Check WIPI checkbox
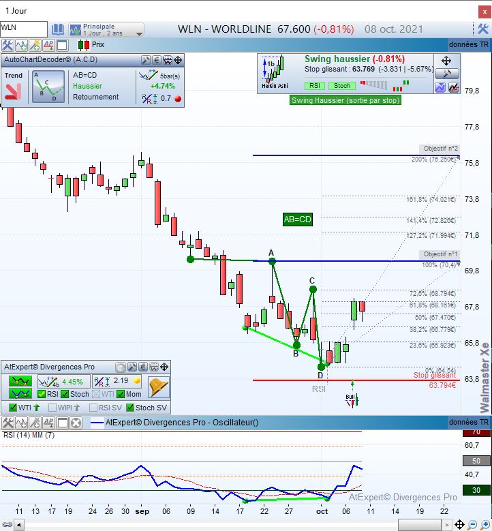Screen dimensions: 492x531 [x=52, y=408]
